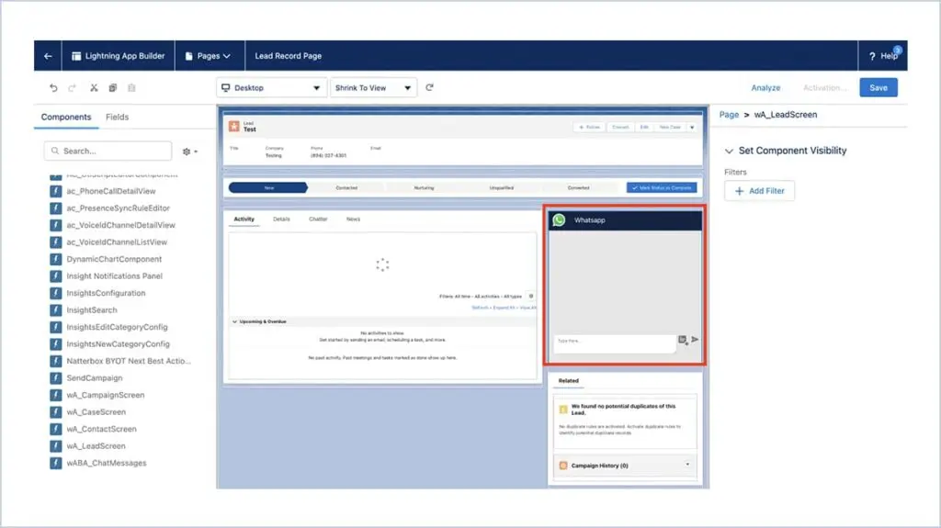Click the Follow button on lead

coord(589,128)
